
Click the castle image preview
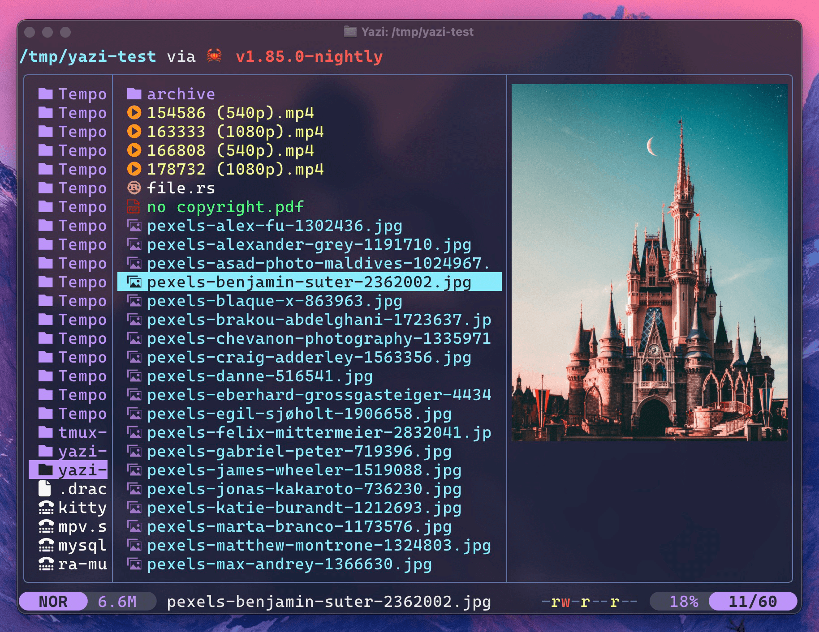tap(649, 263)
